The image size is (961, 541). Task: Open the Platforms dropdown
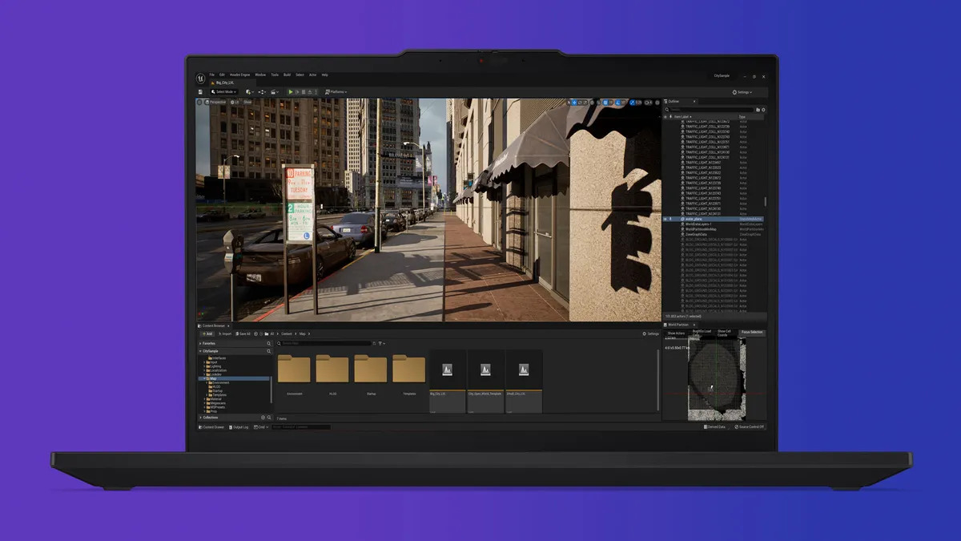(x=336, y=92)
